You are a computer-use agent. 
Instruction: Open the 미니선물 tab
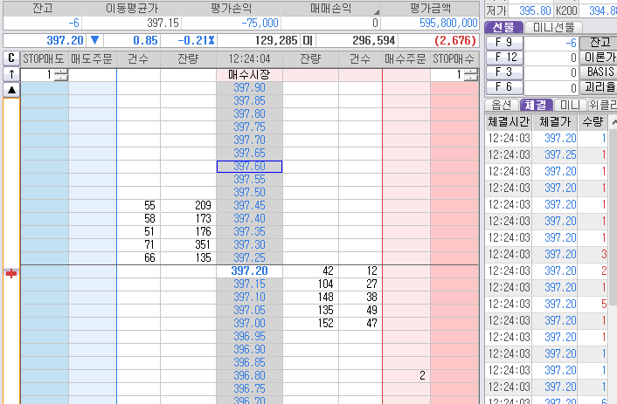(x=554, y=27)
